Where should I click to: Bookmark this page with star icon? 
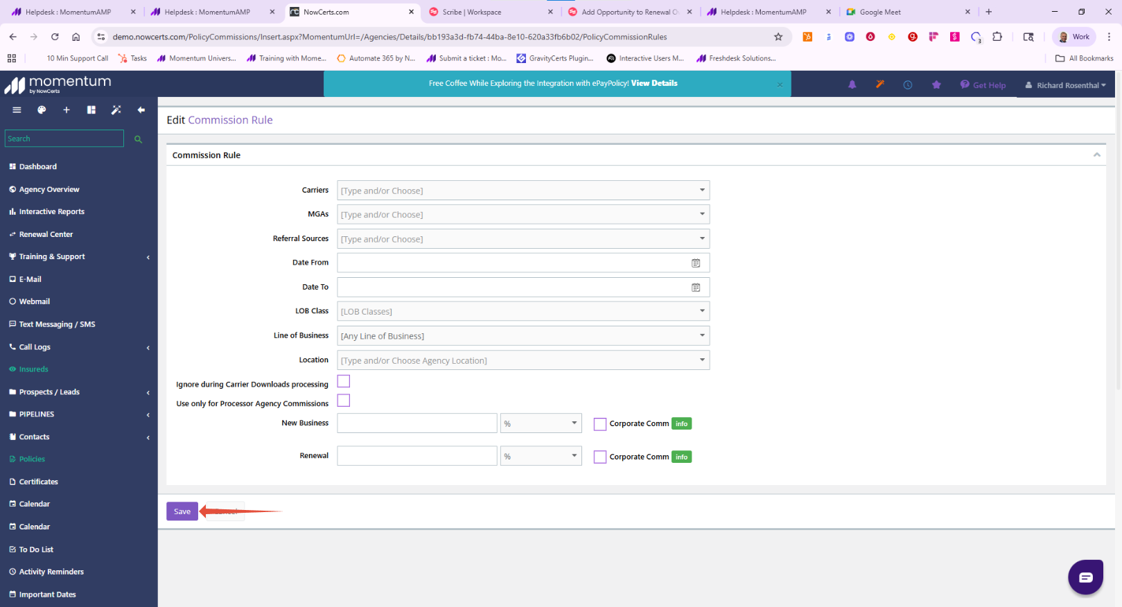pos(778,37)
